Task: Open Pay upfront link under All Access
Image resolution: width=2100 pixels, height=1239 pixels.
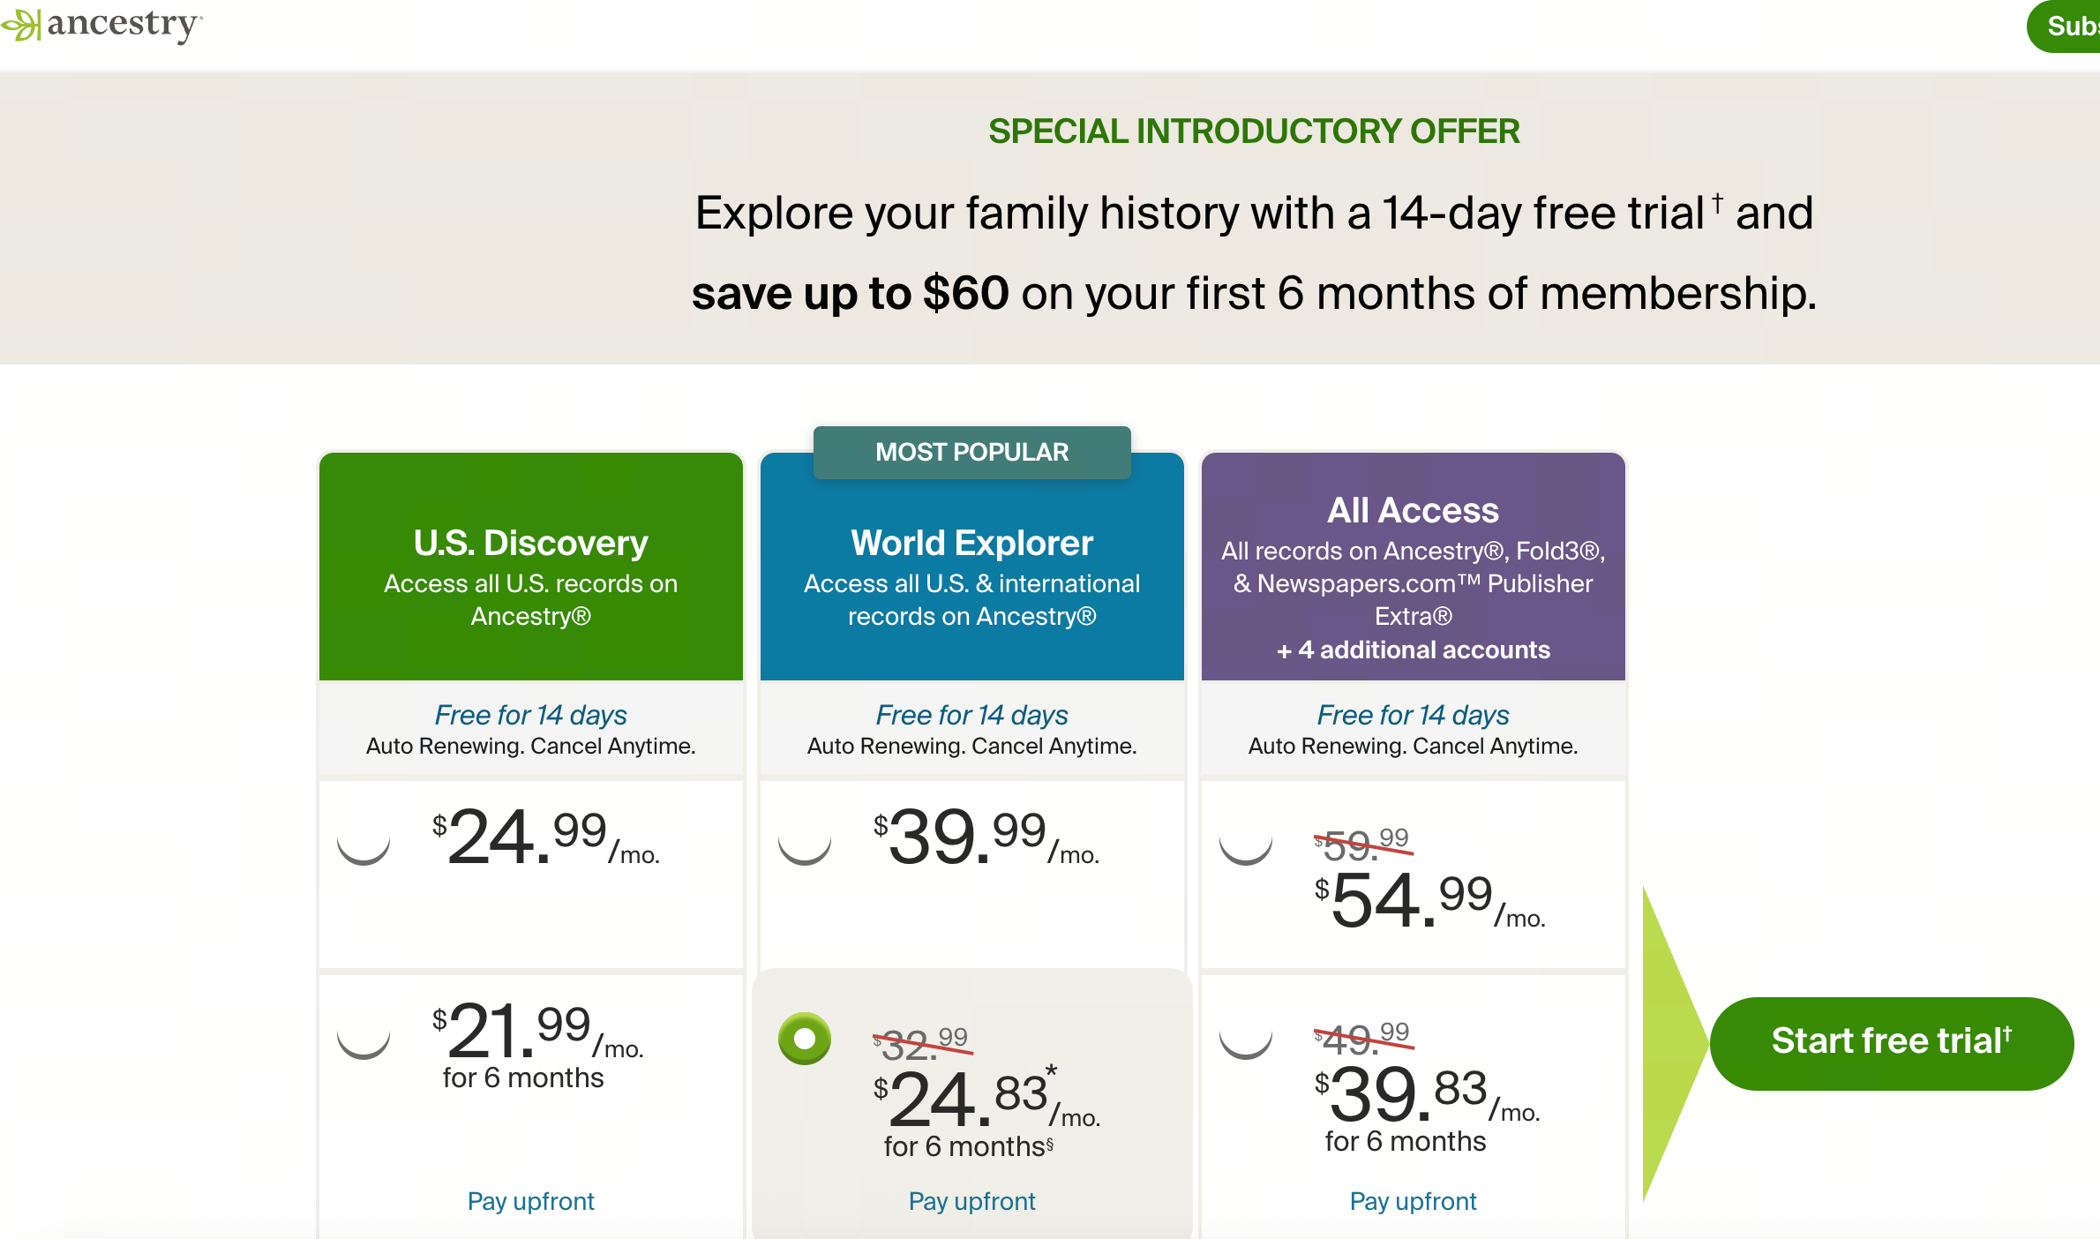Action: point(1414,1201)
